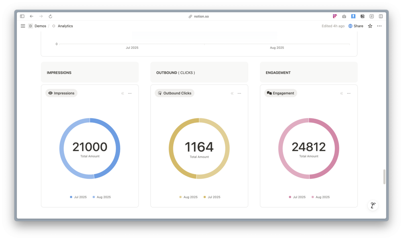The width and height of the screenshot is (403, 240).
Task: Click the globe icon beside Share
Action: click(x=350, y=26)
